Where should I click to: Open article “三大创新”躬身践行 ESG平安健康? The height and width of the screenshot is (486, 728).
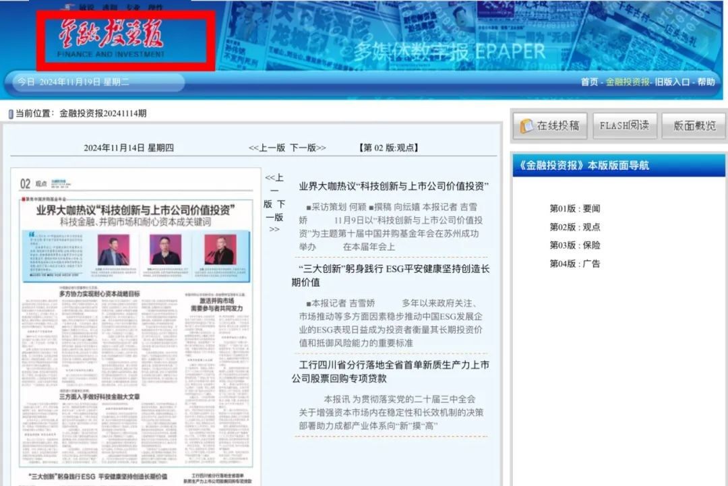(x=390, y=275)
